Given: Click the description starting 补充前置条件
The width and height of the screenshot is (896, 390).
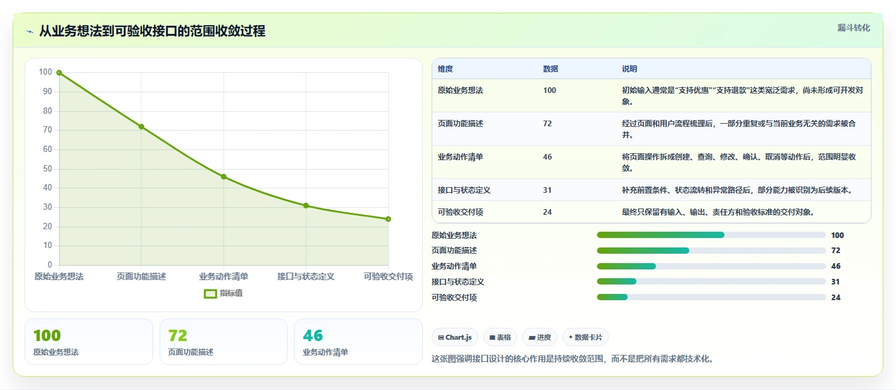Looking at the screenshot, I should [x=737, y=190].
